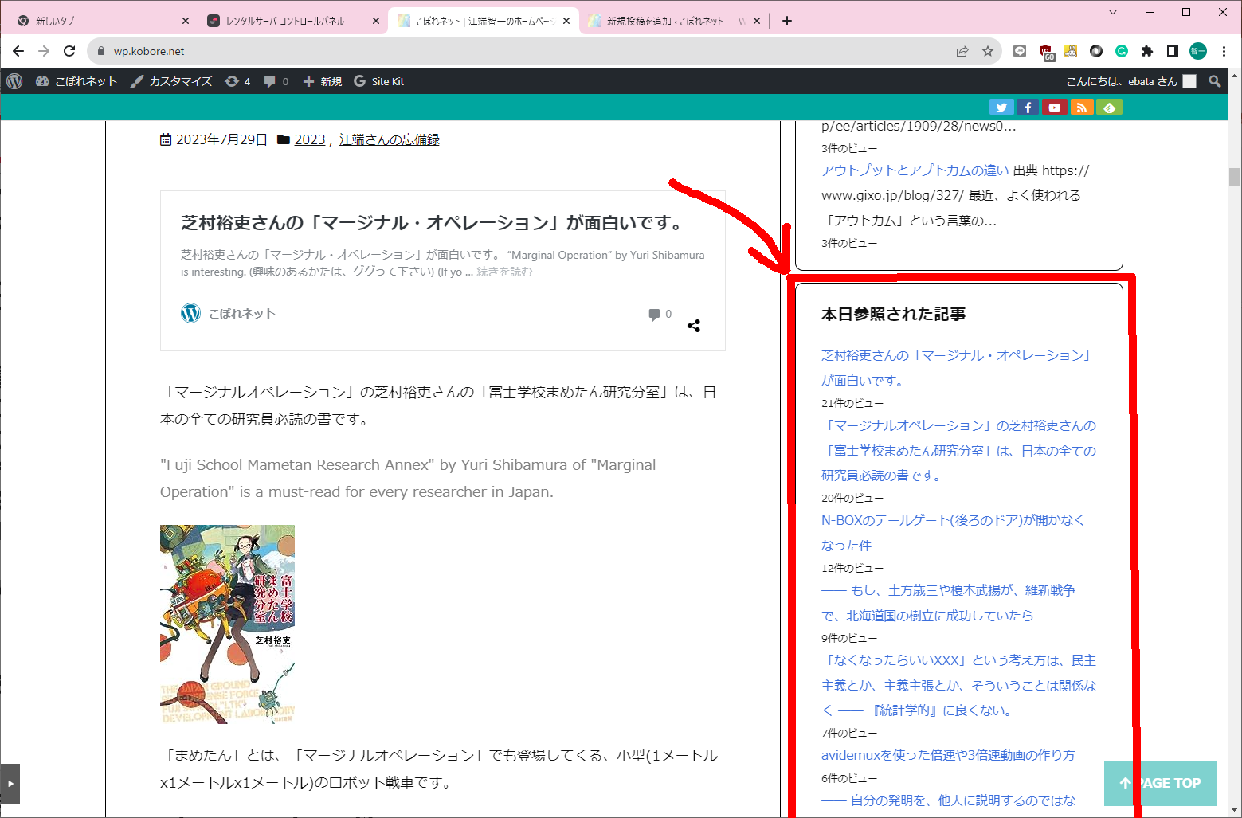Click the share icon on article card
Image resolution: width=1242 pixels, height=818 pixels.
694,326
